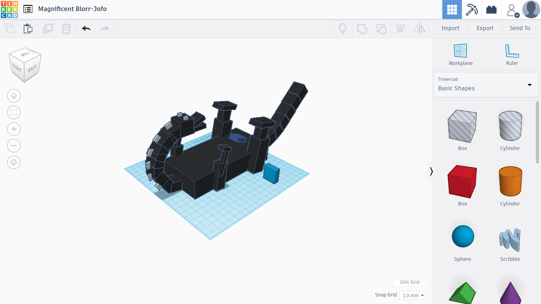Click the Export button
541x304 pixels.
pos(485,28)
